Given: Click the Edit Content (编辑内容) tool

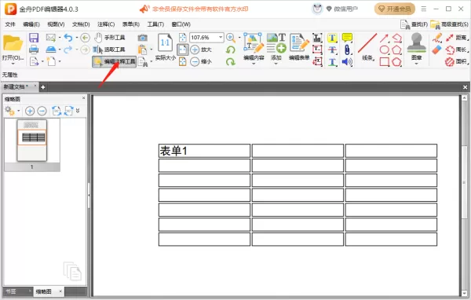Looking at the screenshot, I should [254, 46].
